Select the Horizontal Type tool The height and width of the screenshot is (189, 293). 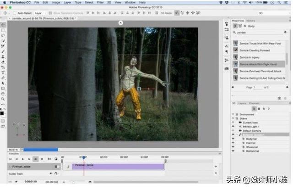point(3,72)
